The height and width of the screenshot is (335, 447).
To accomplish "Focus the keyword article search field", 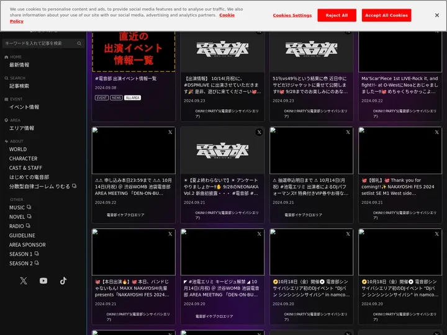I will (x=43, y=43).
